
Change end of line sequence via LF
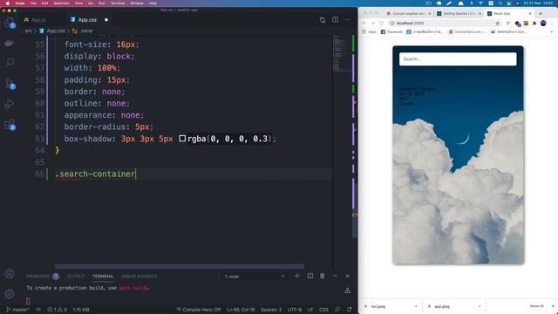coord(310,310)
